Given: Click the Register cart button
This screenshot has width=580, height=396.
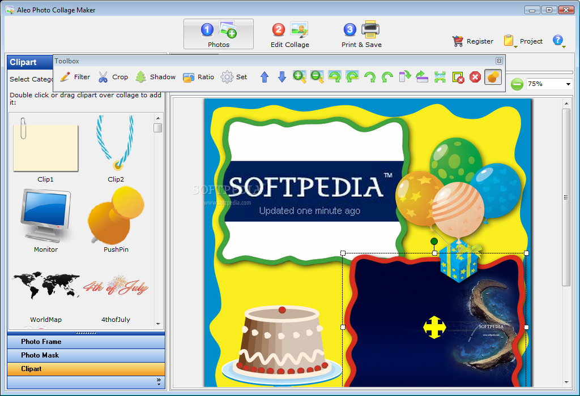Looking at the screenshot, I should (x=473, y=41).
